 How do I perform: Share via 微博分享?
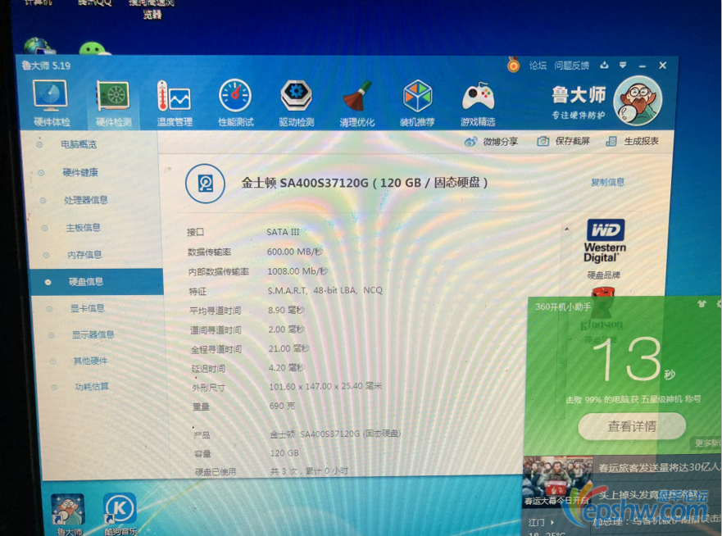point(492,141)
